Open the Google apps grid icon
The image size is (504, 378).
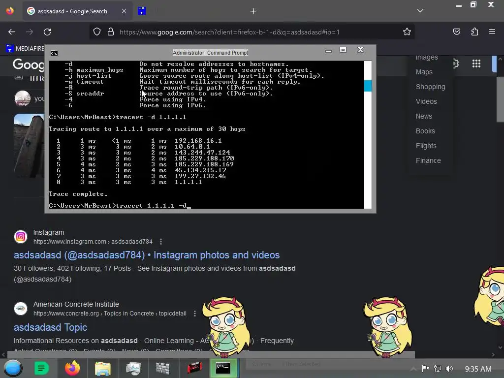click(476, 63)
